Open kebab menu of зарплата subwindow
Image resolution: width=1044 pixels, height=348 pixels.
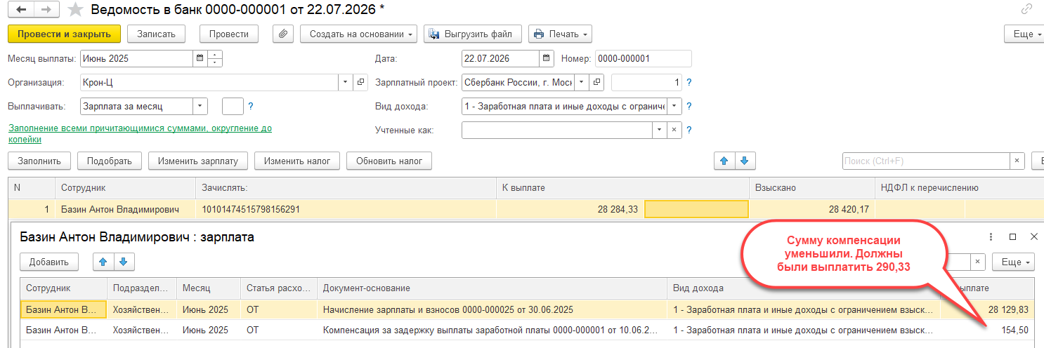pyautogui.click(x=991, y=237)
